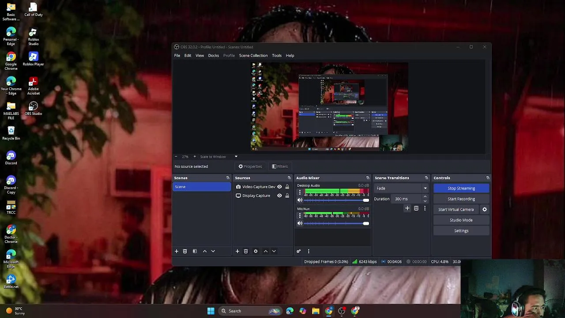Screen dimensions: 565x318
Task: Adjust Desktop Audio volume slider
Action: (x=336, y=201)
